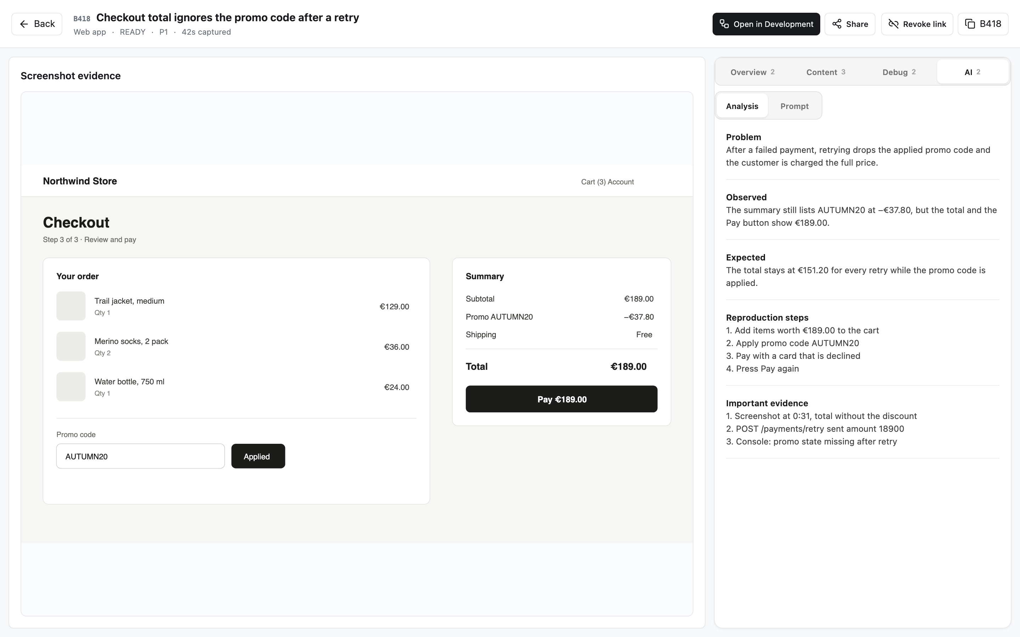The height and width of the screenshot is (637, 1020).
Task: Click the 'Free' shipping value
Action: coord(644,334)
